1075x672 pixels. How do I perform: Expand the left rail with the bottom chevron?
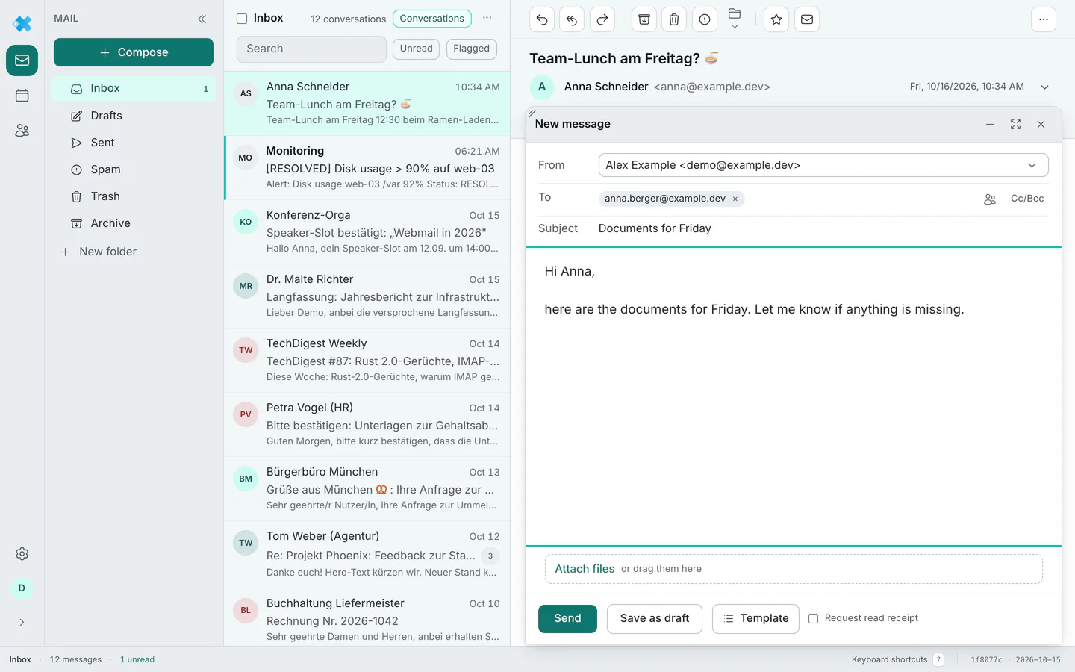(x=22, y=622)
